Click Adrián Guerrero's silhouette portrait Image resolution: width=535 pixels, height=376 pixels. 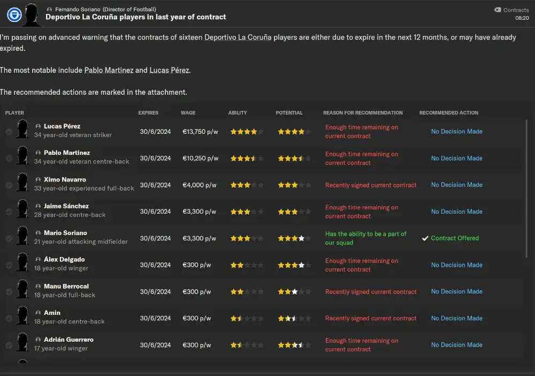point(22,342)
